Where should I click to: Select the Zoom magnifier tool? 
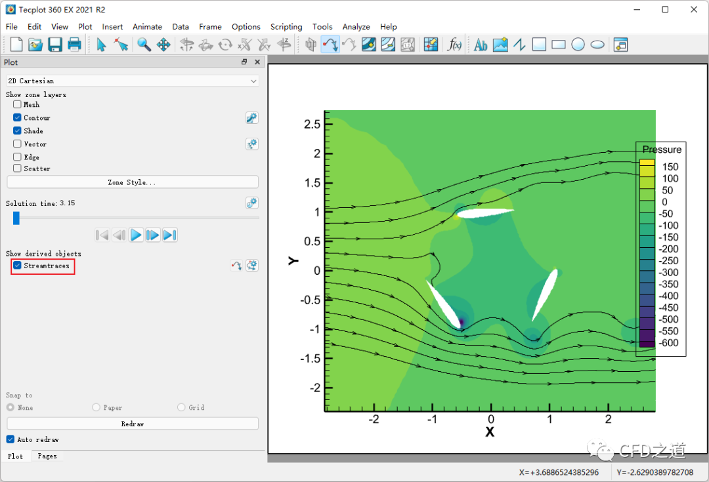coord(144,45)
